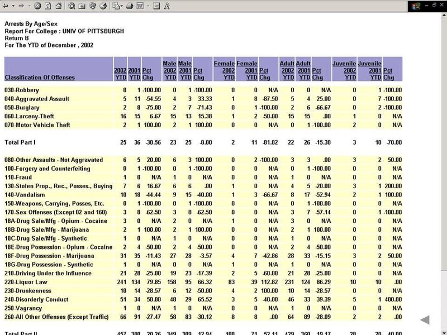Select the 110-Fraud row label
This screenshot has height=335, width=447.
coord(18,177)
